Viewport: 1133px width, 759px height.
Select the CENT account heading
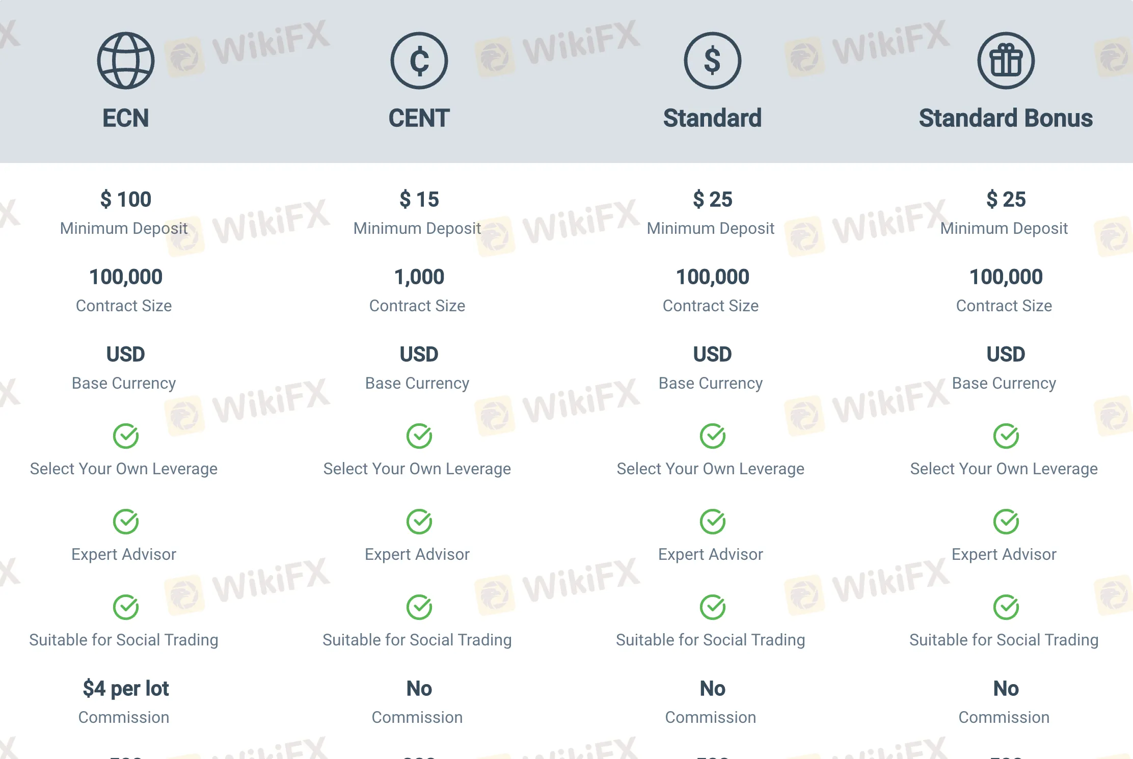coord(419,118)
